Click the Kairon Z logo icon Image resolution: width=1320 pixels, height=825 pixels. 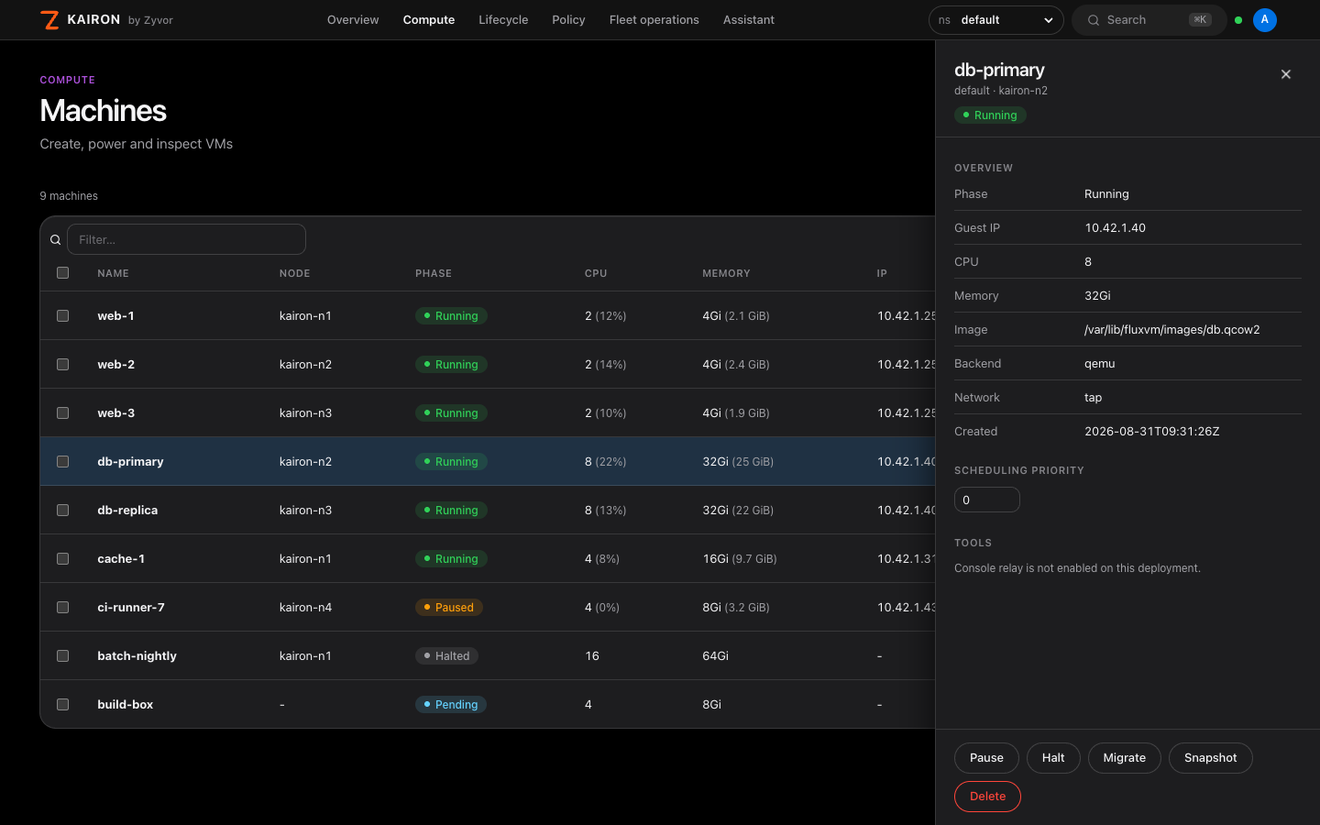point(50,20)
